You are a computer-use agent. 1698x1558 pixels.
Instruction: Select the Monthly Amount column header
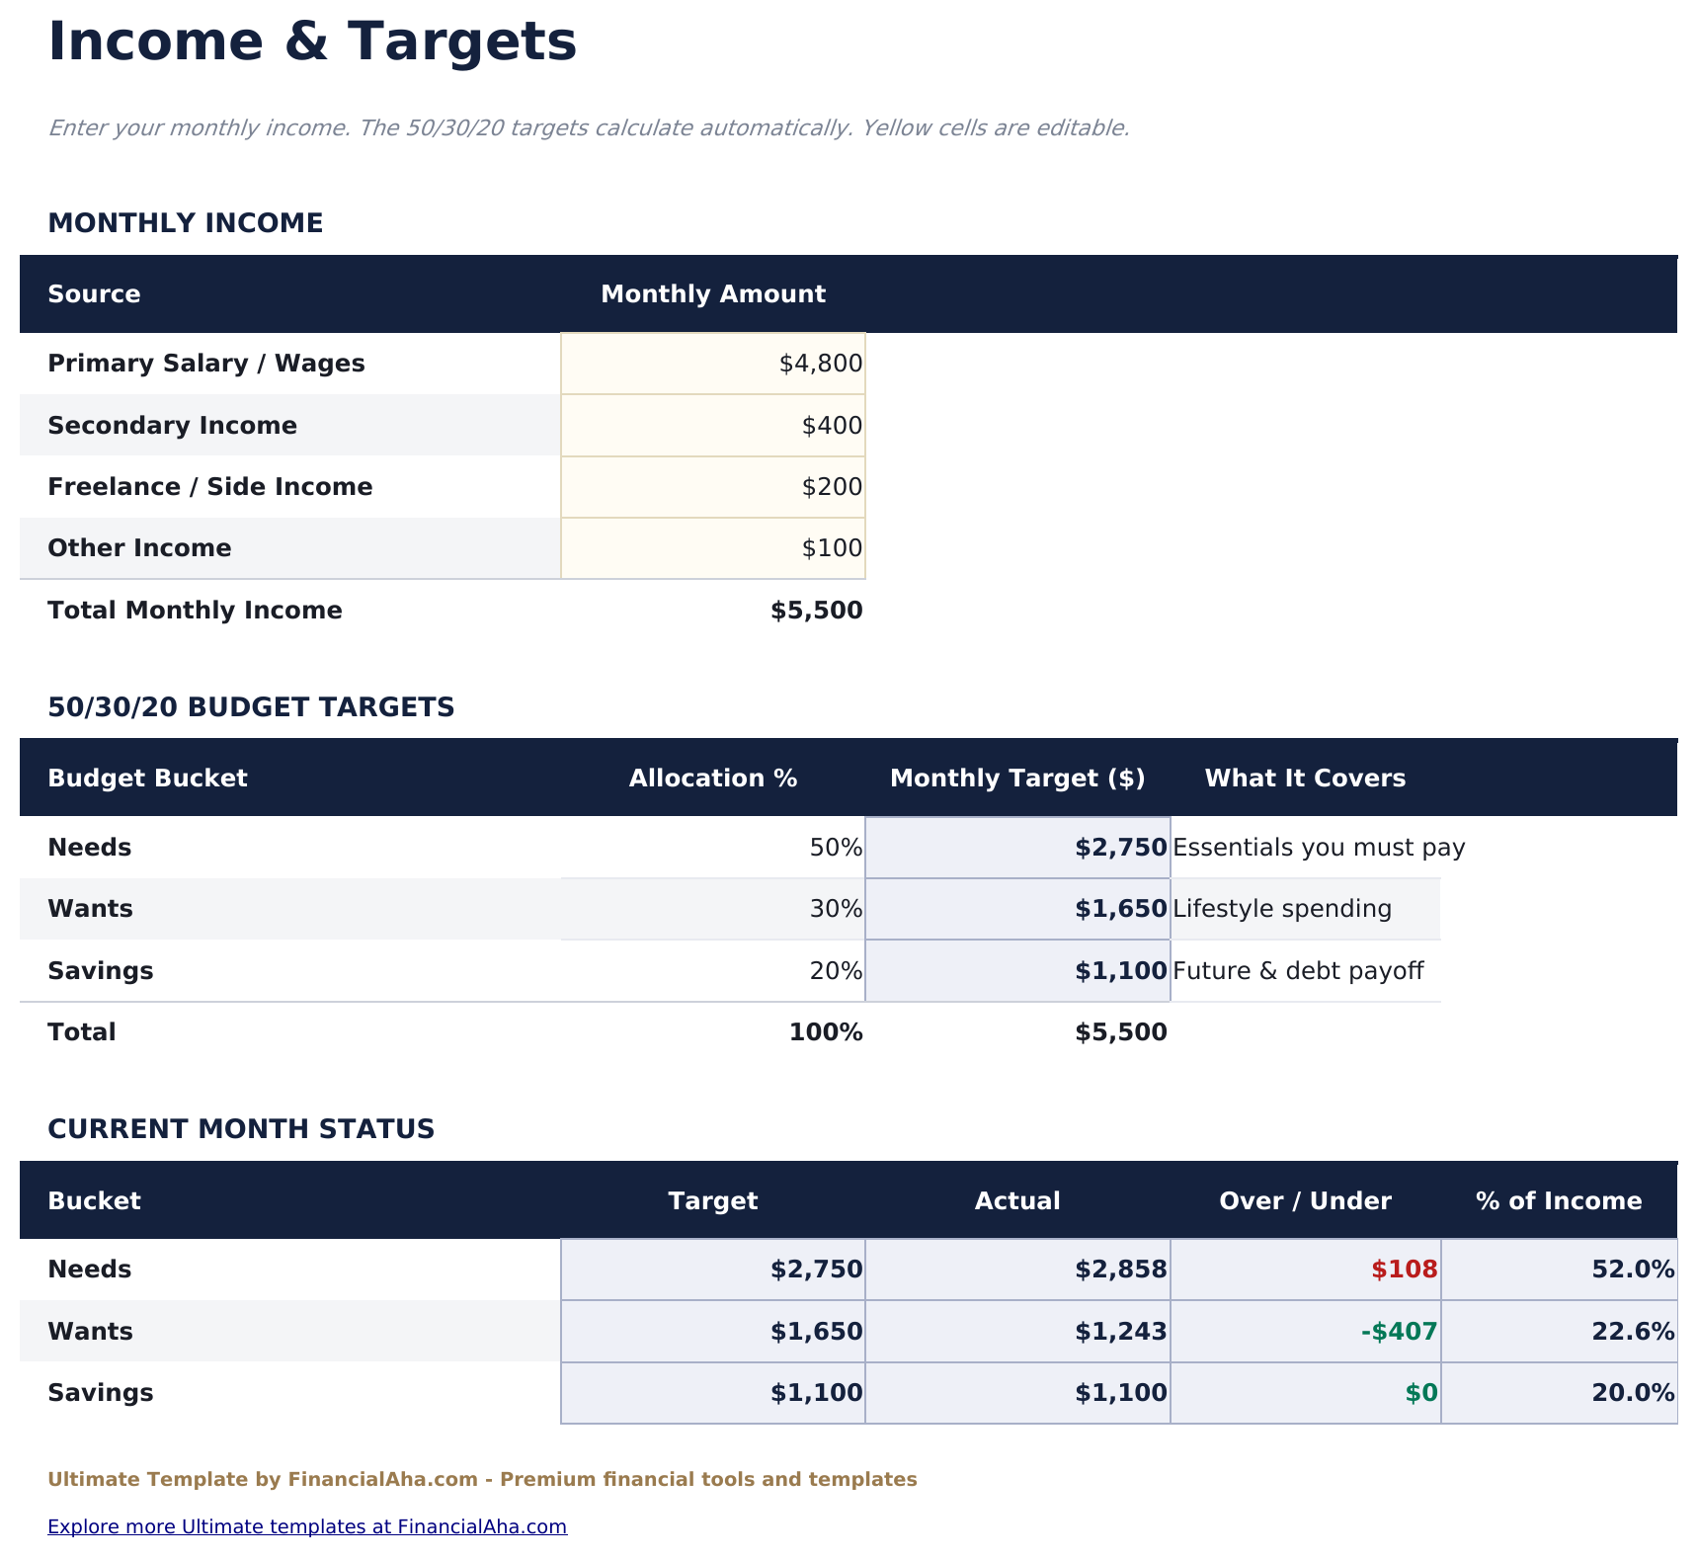[713, 293]
